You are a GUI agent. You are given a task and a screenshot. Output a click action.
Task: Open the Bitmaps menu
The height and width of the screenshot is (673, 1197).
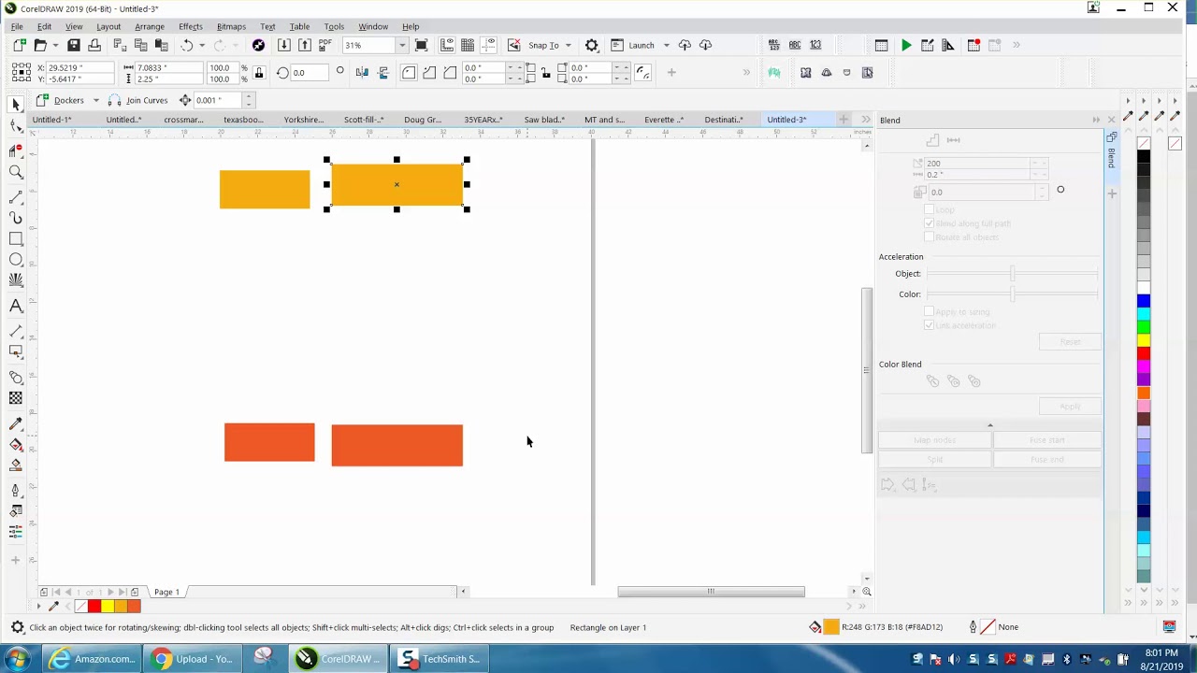(231, 26)
